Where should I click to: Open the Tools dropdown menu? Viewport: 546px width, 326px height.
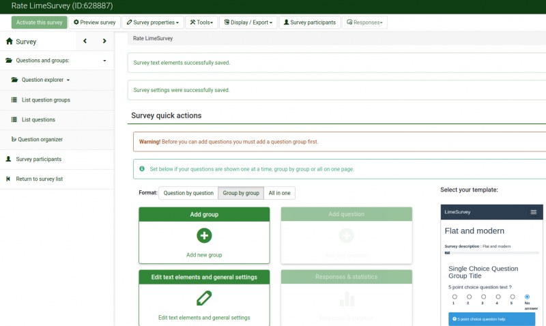(x=201, y=23)
